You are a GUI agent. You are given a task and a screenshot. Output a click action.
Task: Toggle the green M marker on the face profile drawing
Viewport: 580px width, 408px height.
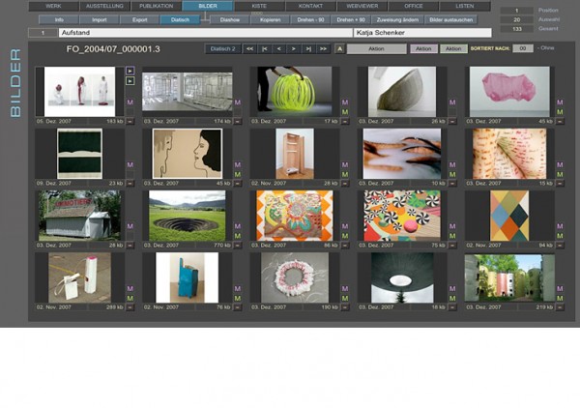click(x=237, y=174)
